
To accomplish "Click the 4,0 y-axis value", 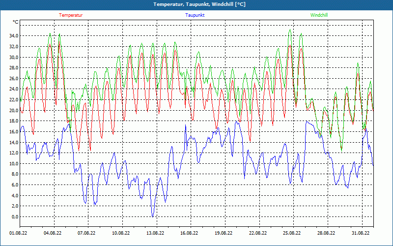I will [x=15, y=195].
